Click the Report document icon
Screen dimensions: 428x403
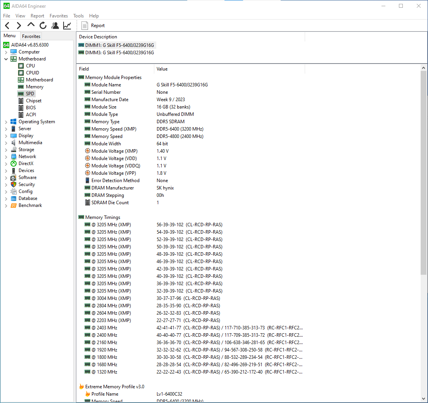85,26
